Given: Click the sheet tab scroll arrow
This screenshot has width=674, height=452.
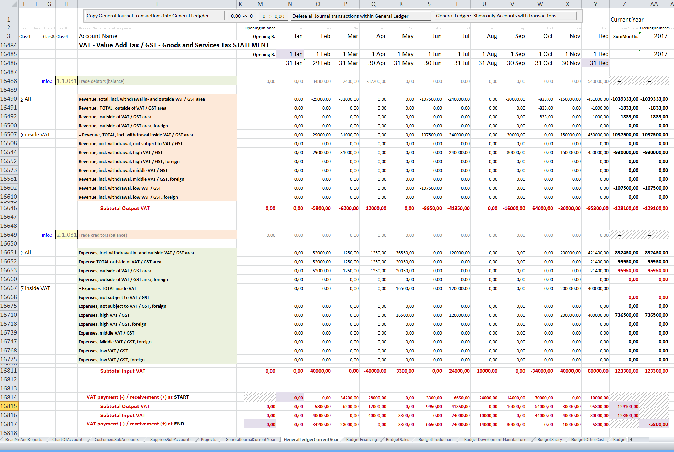Looking at the screenshot, I should coord(631,439).
